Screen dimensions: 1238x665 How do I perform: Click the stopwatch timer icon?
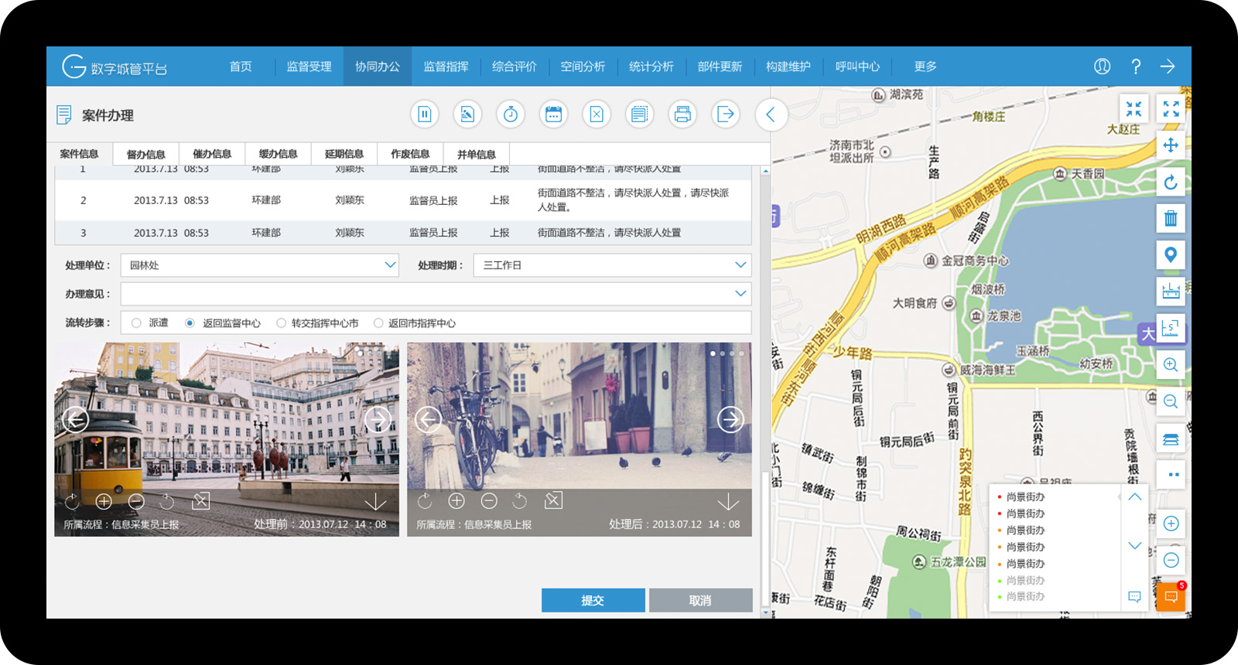point(511,114)
